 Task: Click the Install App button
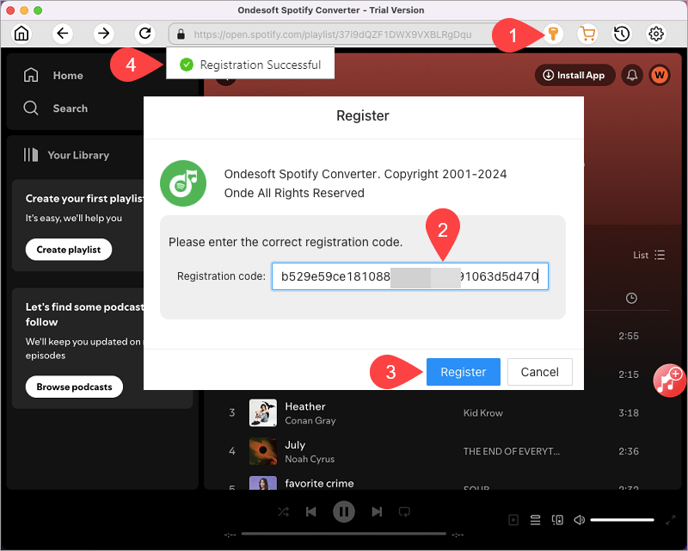pyautogui.click(x=574, y=75)
